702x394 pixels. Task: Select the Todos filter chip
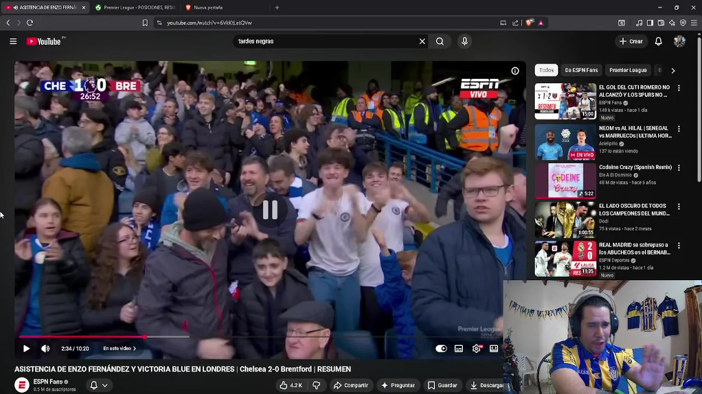546,70
